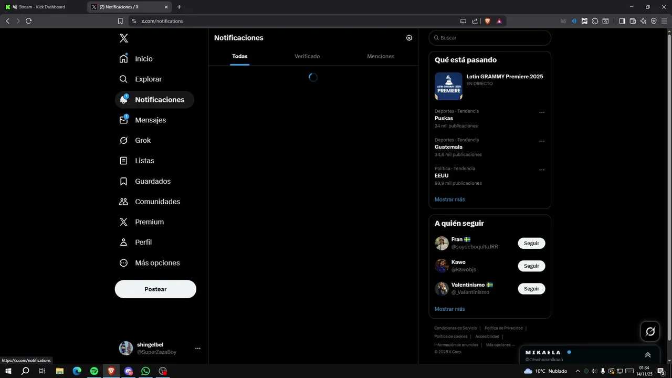
Task: Open Información de anuncios link
Action: point(456,345)
